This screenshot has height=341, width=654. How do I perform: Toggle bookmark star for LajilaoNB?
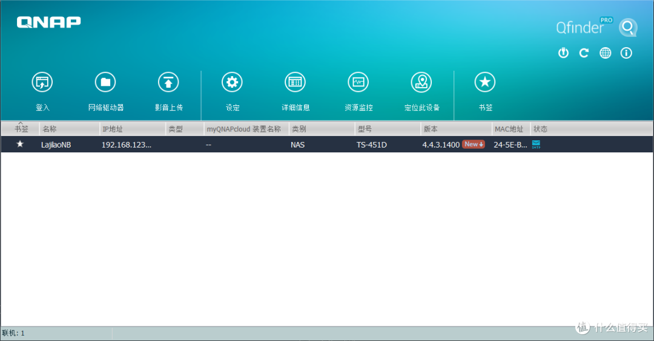coord(20,144)
